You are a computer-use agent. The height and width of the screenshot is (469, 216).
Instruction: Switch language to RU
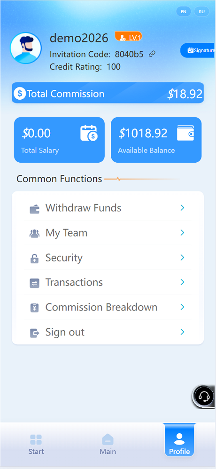click(201, 12)
